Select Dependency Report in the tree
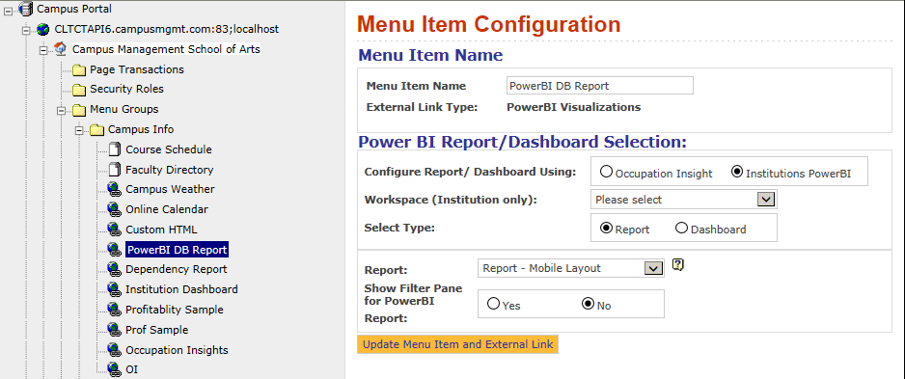This screenshot has height=379, width=905. [x=177, y=269]
